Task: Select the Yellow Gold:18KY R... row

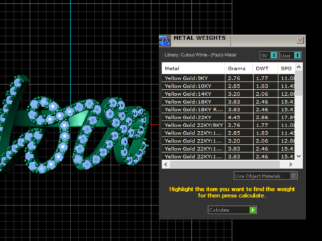Action: pos(228,110)
